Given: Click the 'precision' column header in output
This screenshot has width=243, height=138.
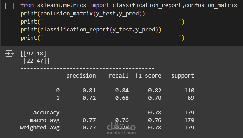Looking at the screenshot, I should [x=81, y=76].
